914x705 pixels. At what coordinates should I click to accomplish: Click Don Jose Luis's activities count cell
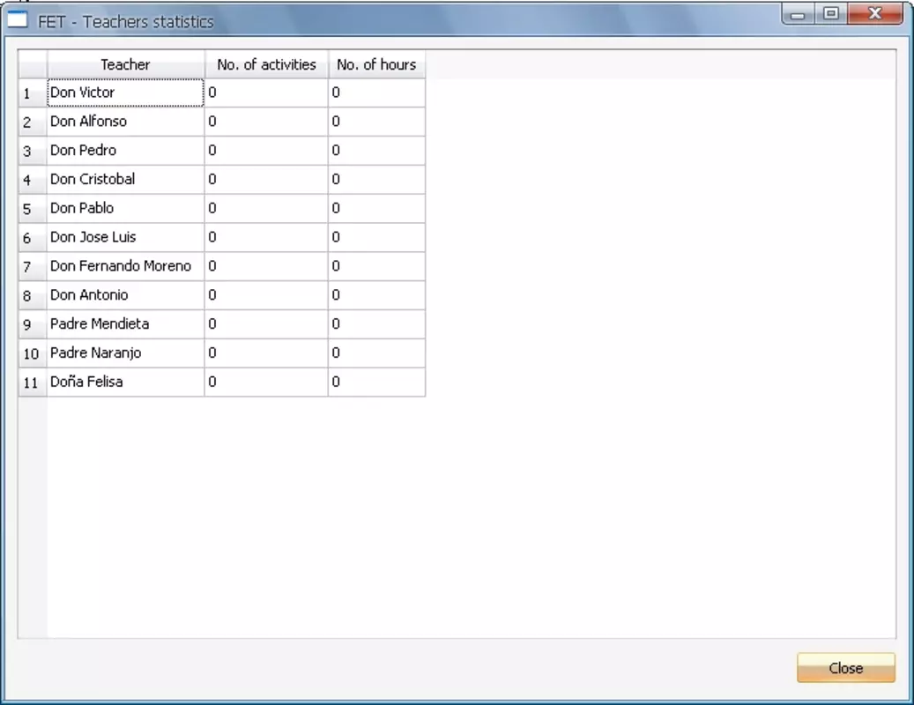pos(266,237)
